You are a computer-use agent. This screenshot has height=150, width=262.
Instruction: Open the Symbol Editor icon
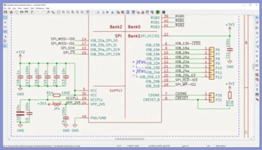click(x=118, y=12)
